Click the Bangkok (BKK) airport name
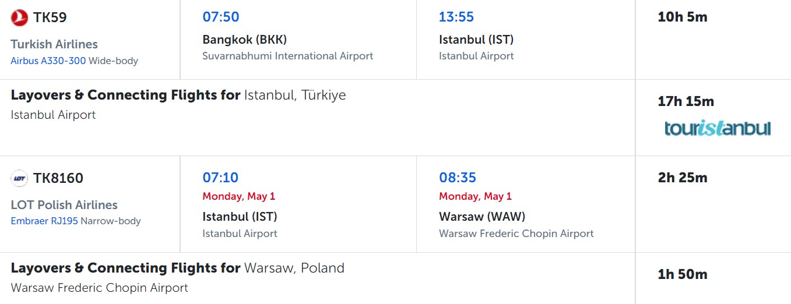Viewport: 791px width, 304px height. pos(245,40)
